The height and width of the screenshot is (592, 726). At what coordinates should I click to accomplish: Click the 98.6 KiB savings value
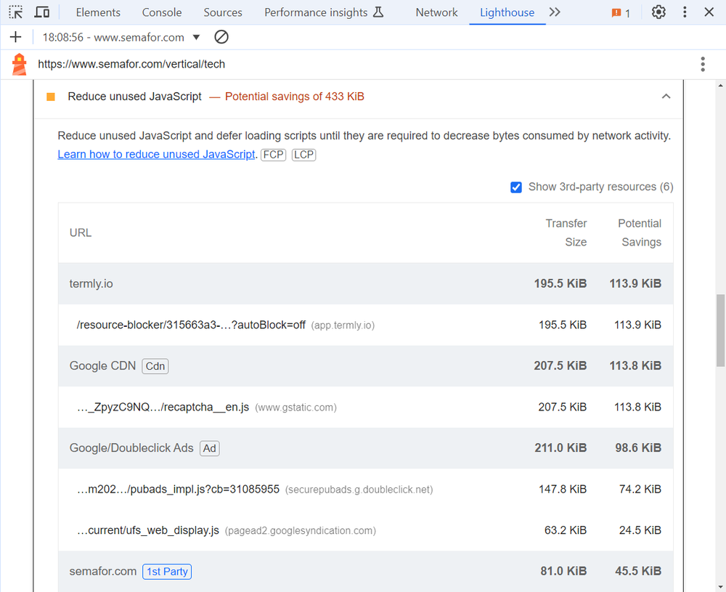[x=638, y=448]
